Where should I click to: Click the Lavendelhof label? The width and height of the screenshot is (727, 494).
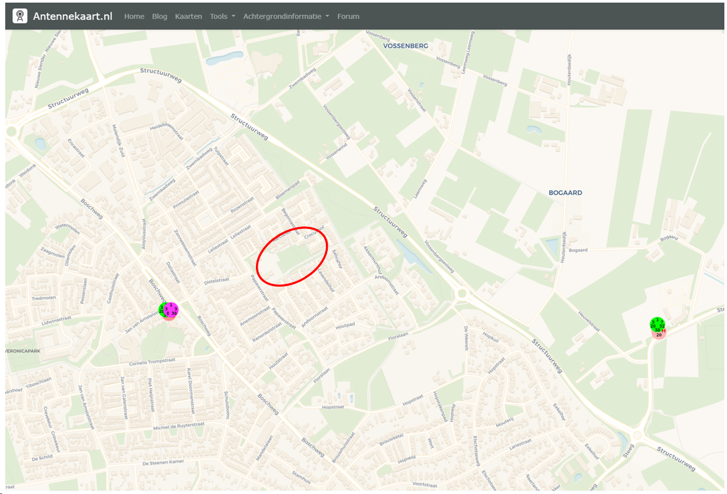326,280
